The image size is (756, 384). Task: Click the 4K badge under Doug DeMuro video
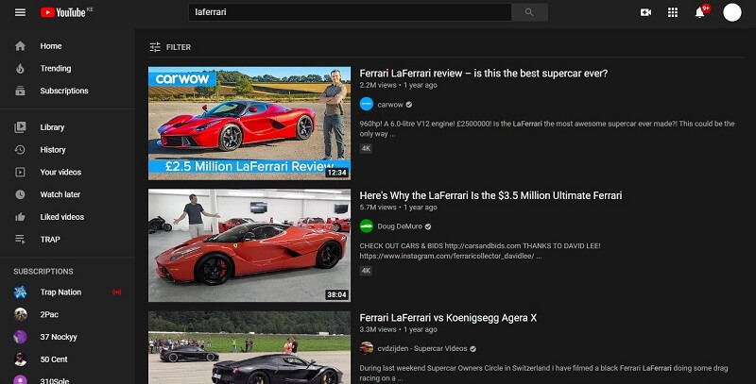coord(366,271)
